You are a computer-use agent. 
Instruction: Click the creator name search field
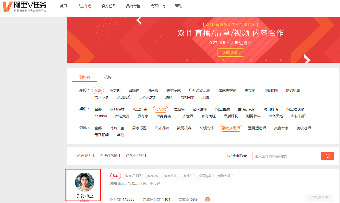coord(287,156)
